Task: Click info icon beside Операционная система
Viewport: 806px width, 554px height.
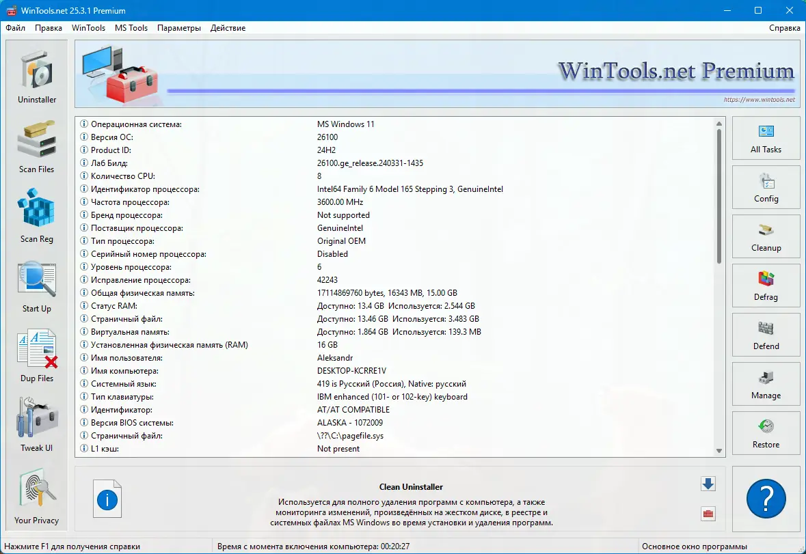Action: pyautogui.click(x=84, y=124)
